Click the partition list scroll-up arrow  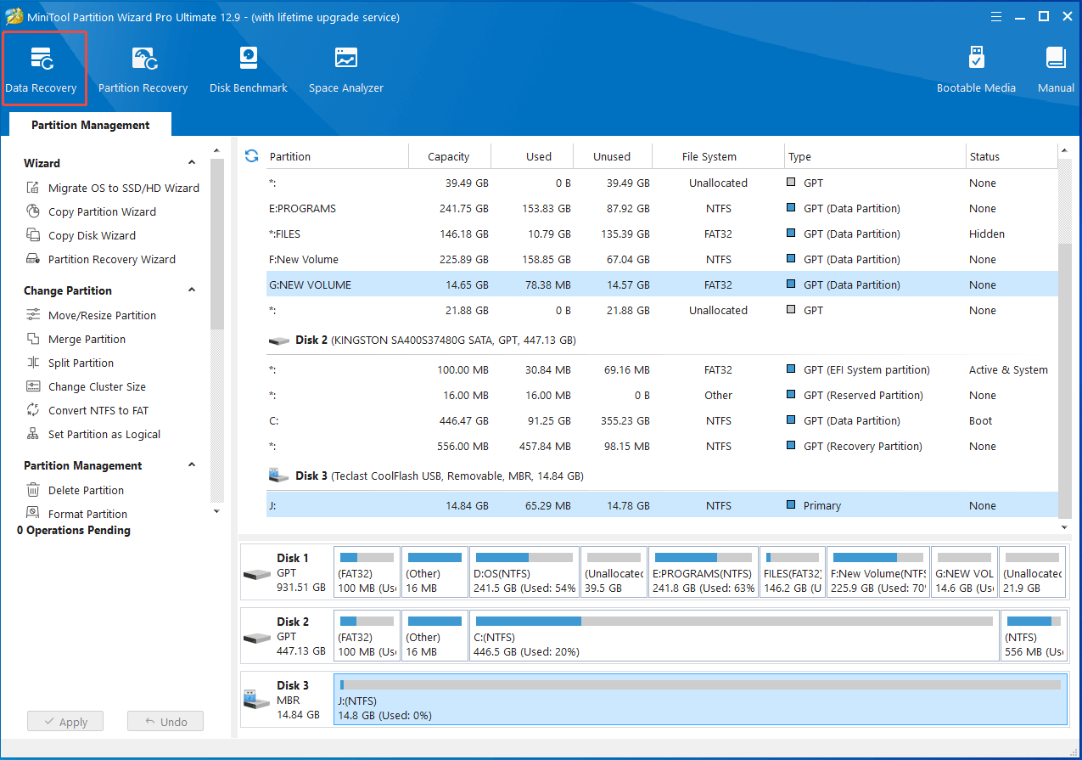[1066, 151]
